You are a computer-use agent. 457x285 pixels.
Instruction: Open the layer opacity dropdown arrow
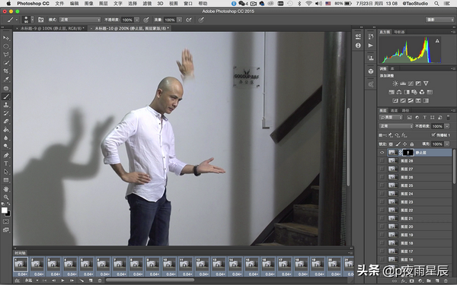447,126
